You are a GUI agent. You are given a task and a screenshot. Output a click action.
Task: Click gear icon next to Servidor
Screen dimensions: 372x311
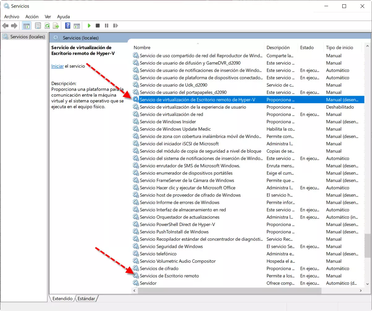coord(136,283)
